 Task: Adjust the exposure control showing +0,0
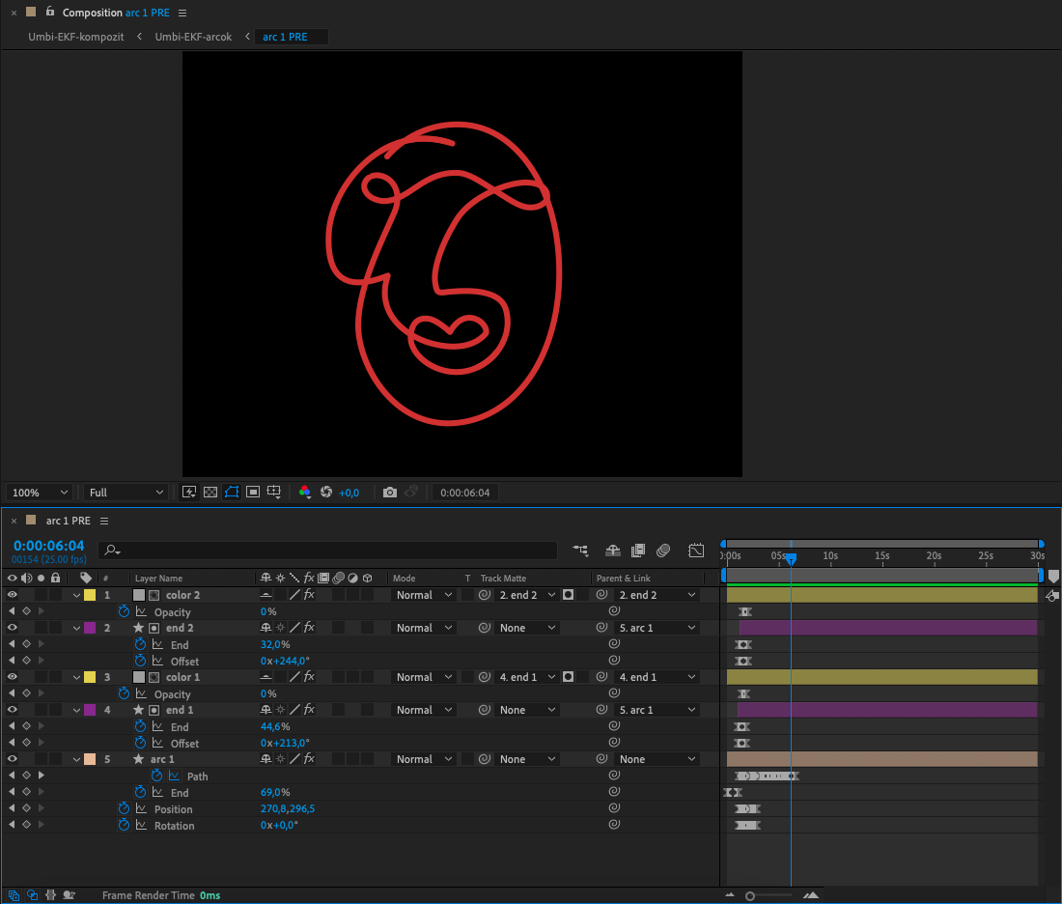pyautogui.click(x=349, y=493)
